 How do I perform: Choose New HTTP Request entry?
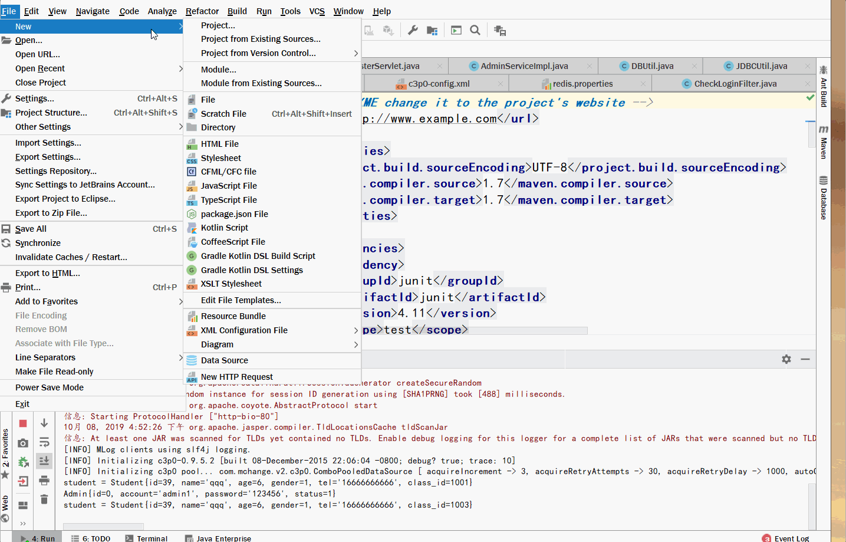(272, 377)
